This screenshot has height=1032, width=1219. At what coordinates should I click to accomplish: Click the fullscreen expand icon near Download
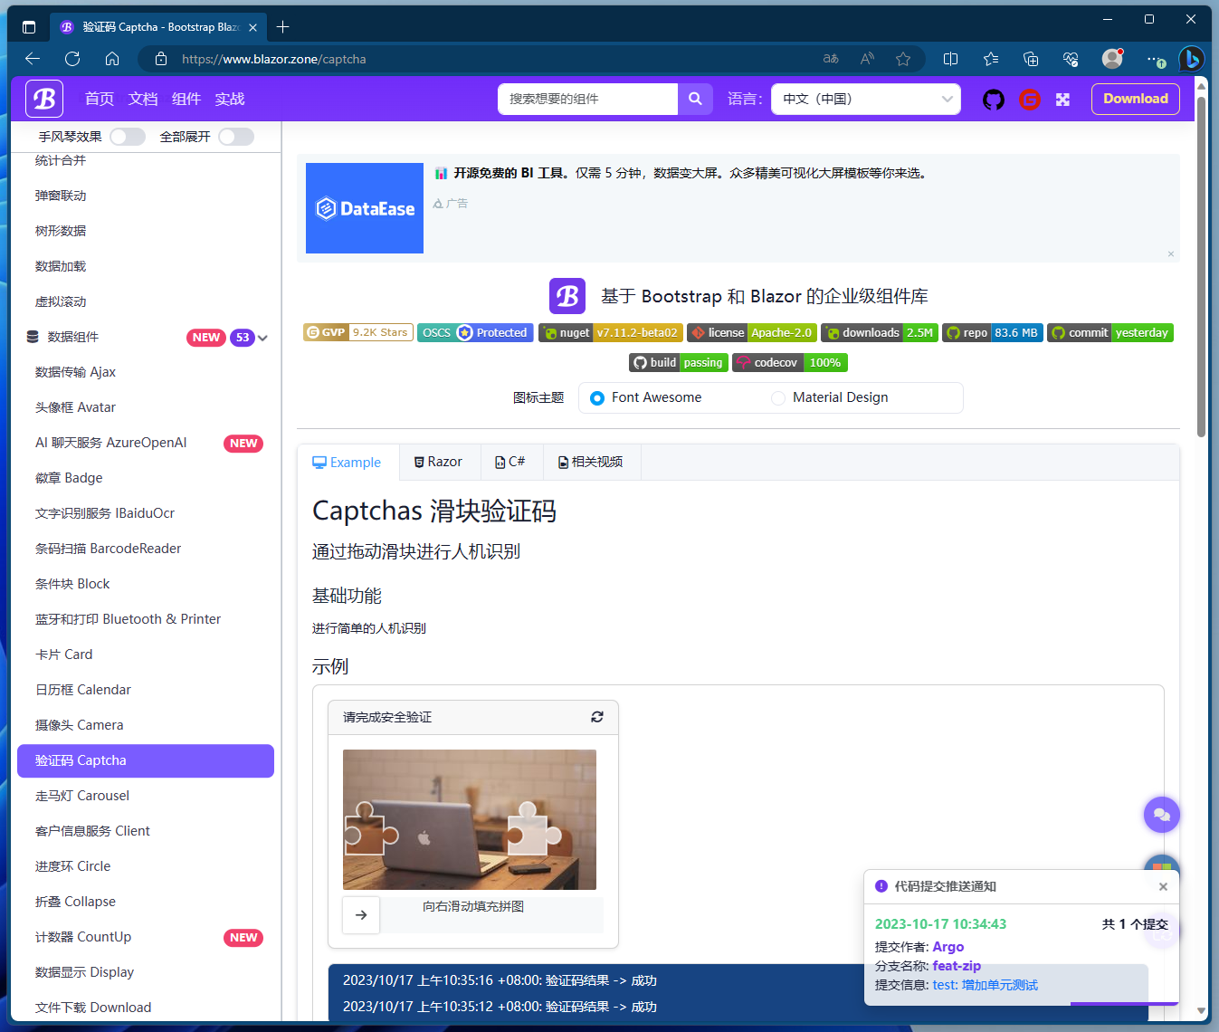pos(1062,100)
